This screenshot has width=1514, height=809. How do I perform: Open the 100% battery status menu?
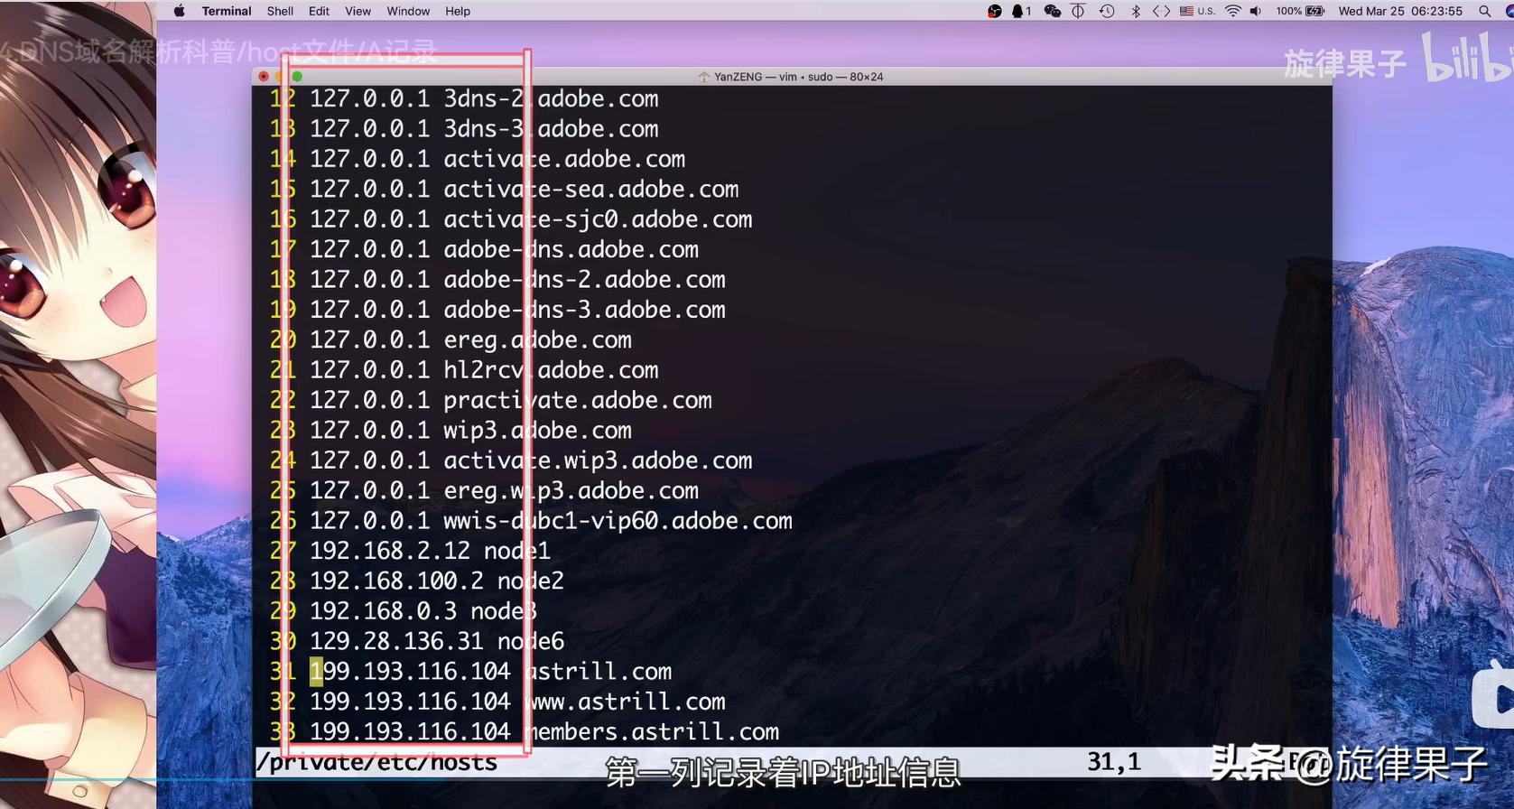pyautogui.click(x=1300, y=11)
